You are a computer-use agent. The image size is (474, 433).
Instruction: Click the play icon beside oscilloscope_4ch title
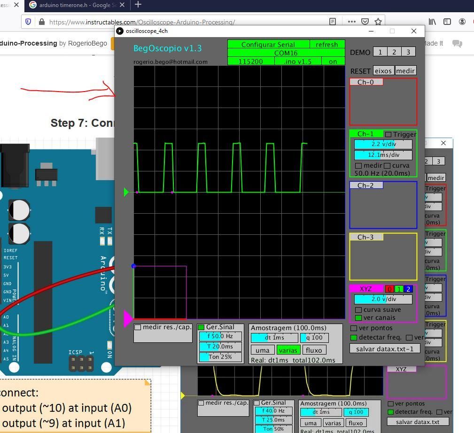120,31
